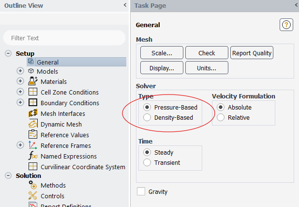Click the Methods gear icon
The image size is (299, 207).
pyautogui.click(x=33, y=185)
